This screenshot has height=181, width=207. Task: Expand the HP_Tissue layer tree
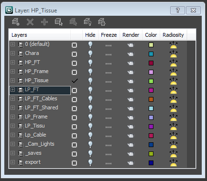point(12,80)
